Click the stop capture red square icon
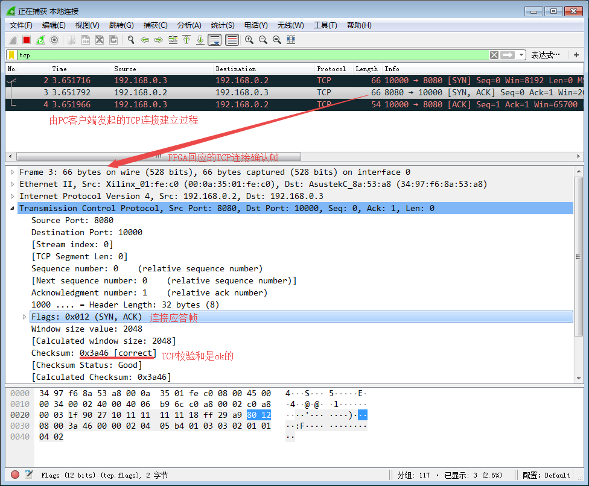This screenshot has height=486, width=589. coord(25,40)
